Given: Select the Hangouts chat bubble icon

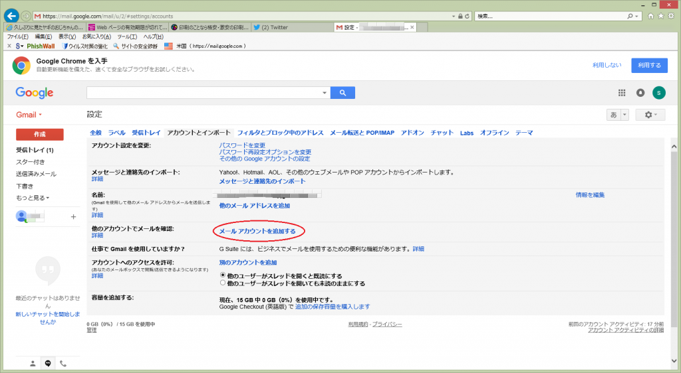Looking at the screenshot, I should tap(48, 364).
